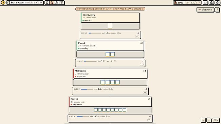This screenshot has height=124, width=221.
Task: Click progress bar of queue out 3.0/s
Action: [x=90, y=61]
